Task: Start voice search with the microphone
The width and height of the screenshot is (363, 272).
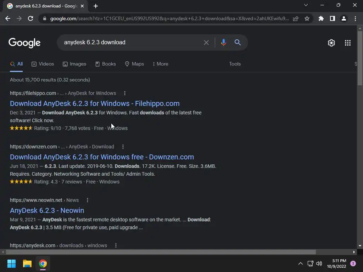Action: click(223, 42)
